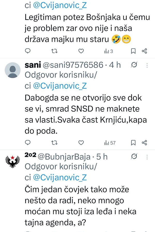Like sani's tweet about SNSD
Image resolution: width=155 pixels, height=232 pixels.
(x=81, y=142)
